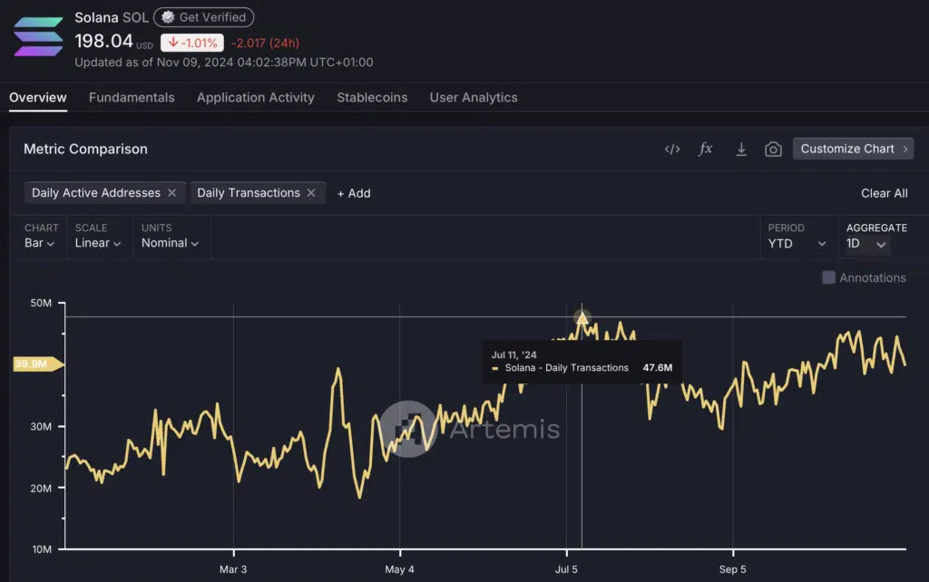
Task: Enable the Annotations checkbox
Action: click(828, 277)
